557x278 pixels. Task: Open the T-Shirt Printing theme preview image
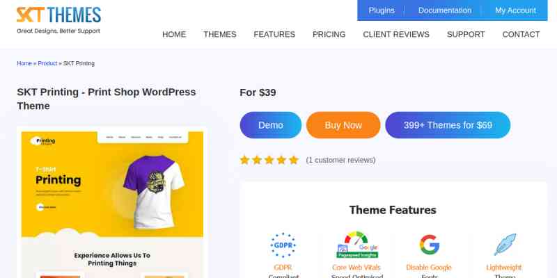112,203
